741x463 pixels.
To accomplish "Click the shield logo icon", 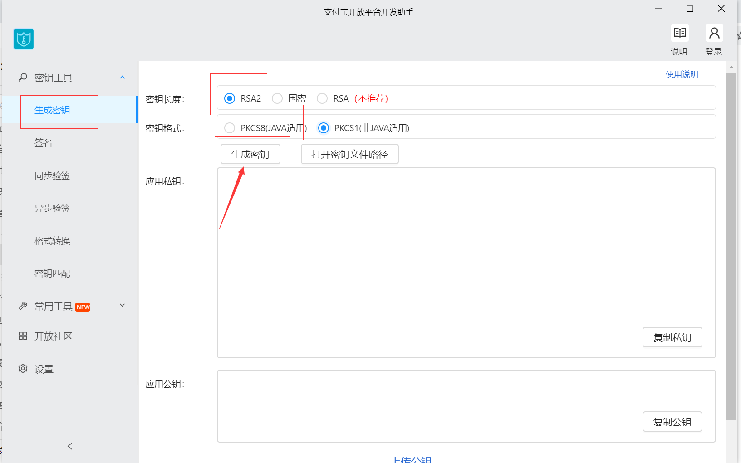I will (x=24, y=39).
